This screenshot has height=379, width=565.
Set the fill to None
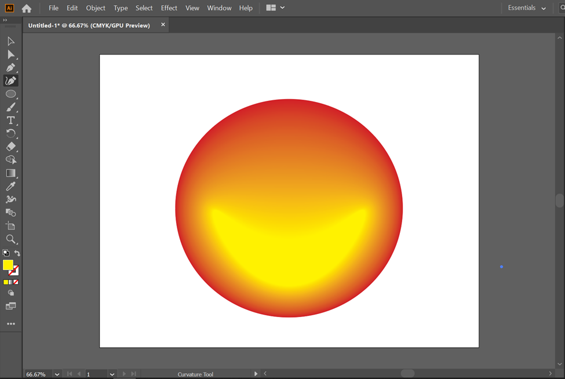click(16, 282)
